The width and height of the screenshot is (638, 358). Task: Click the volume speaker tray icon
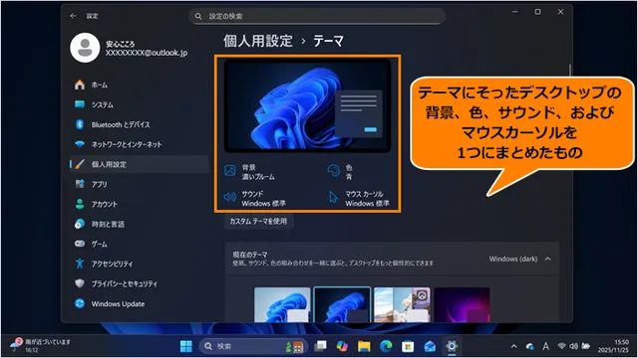point(574,346)
